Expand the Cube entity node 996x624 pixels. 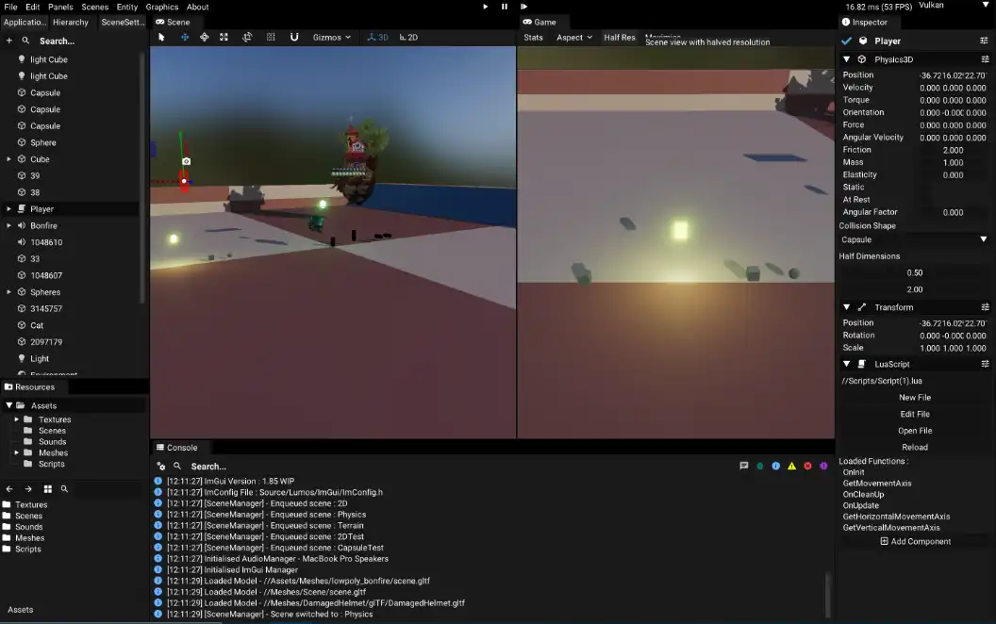tap(8, 159)
